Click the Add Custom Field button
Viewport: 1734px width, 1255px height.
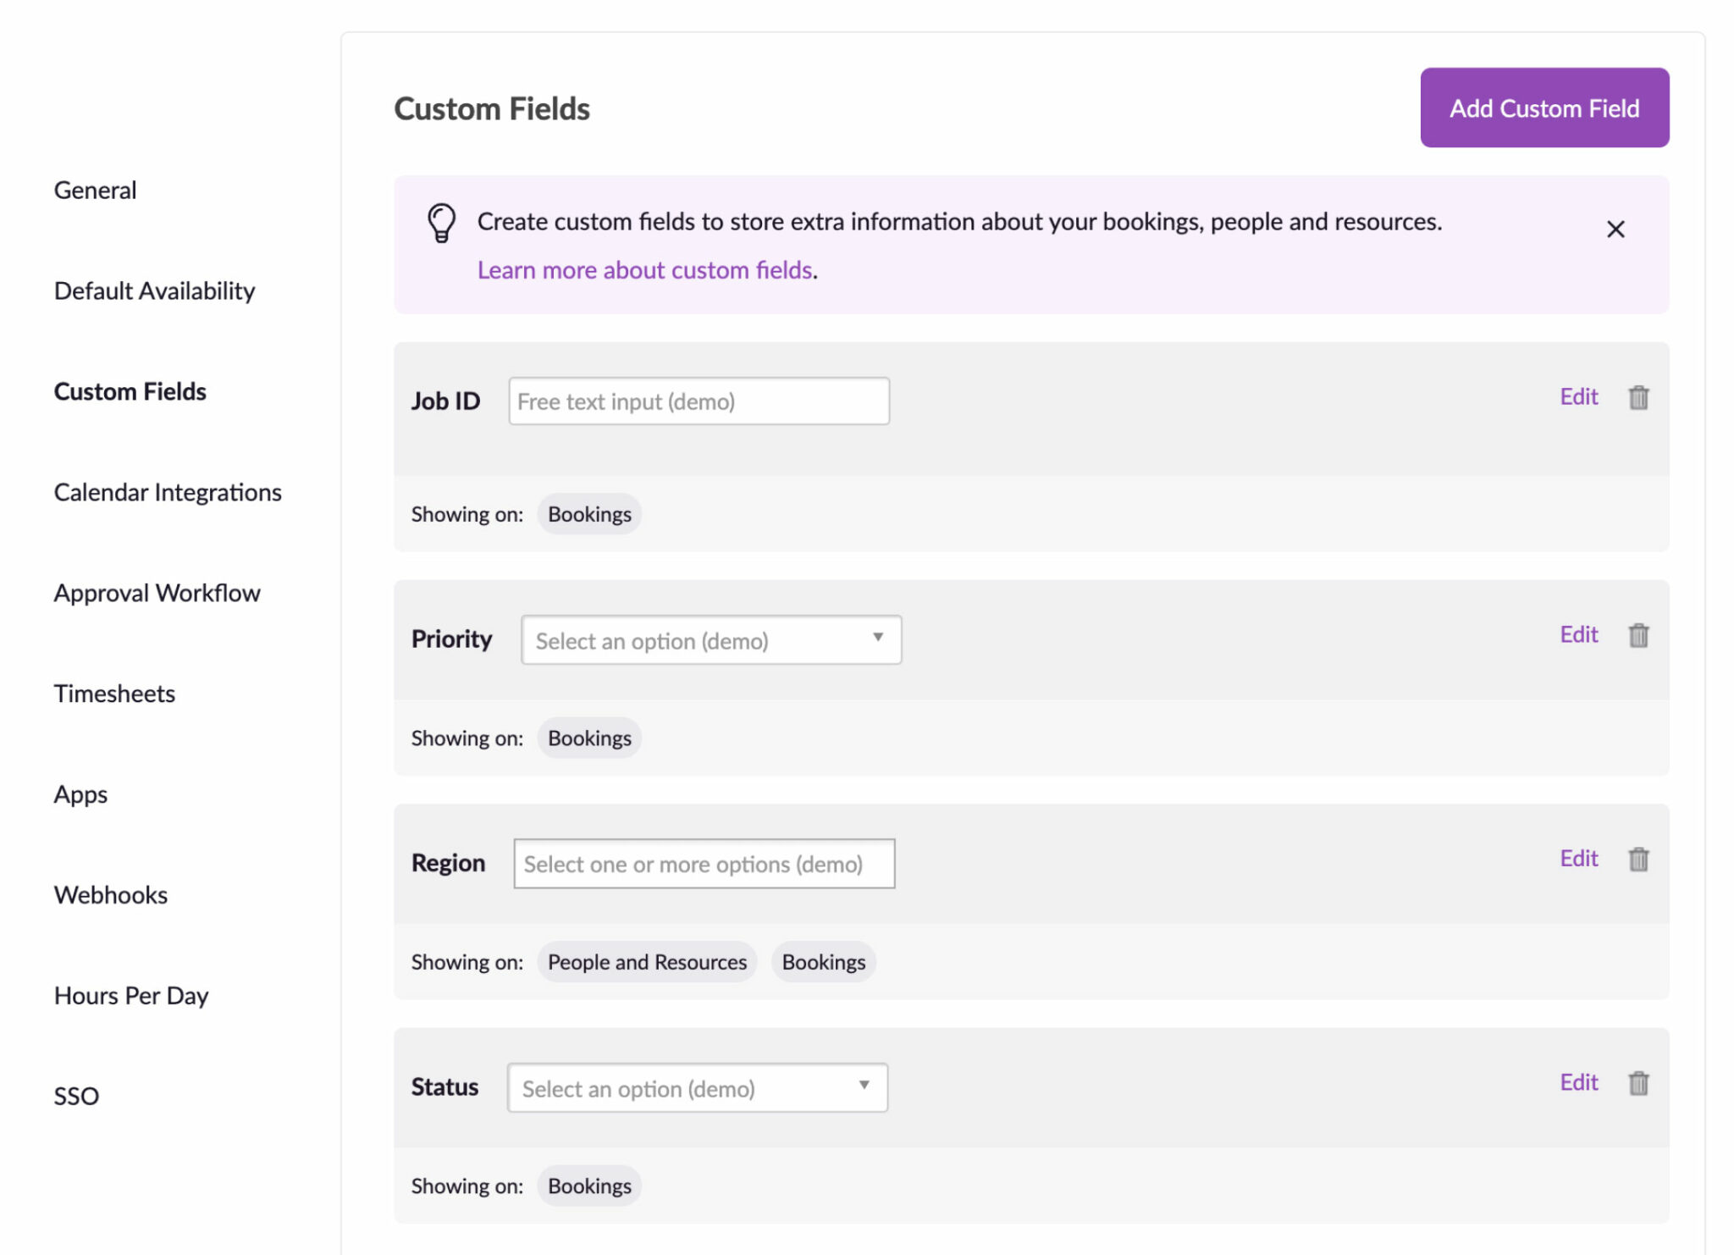coord(1544,108)
